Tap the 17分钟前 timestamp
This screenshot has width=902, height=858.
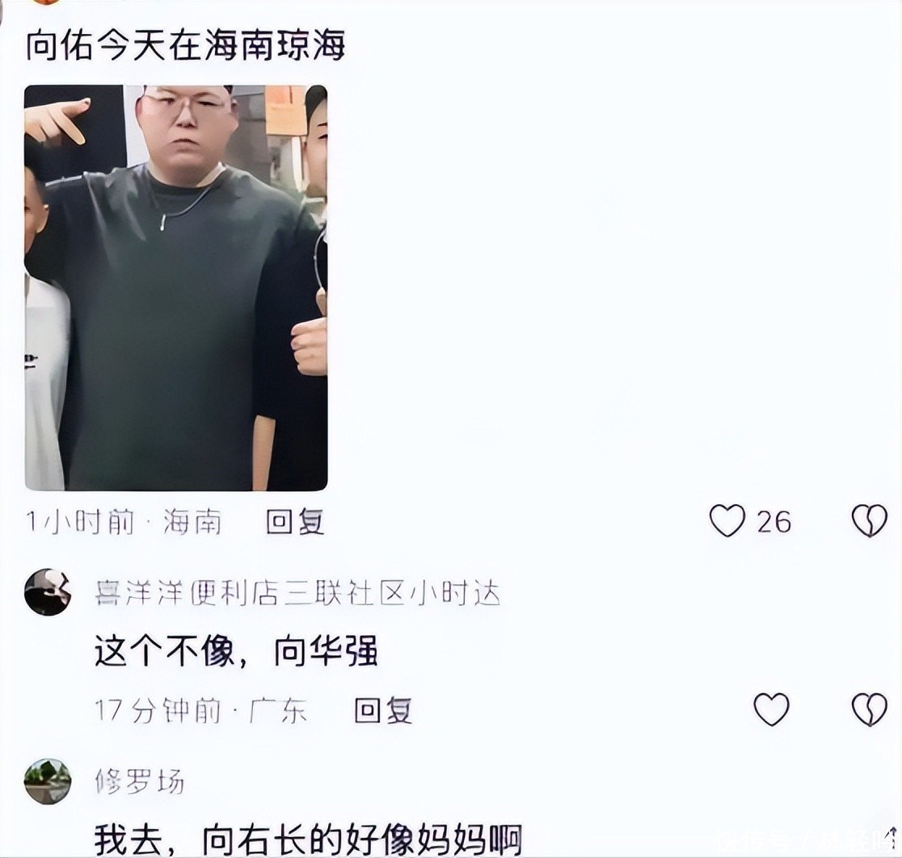click(158, 711)
